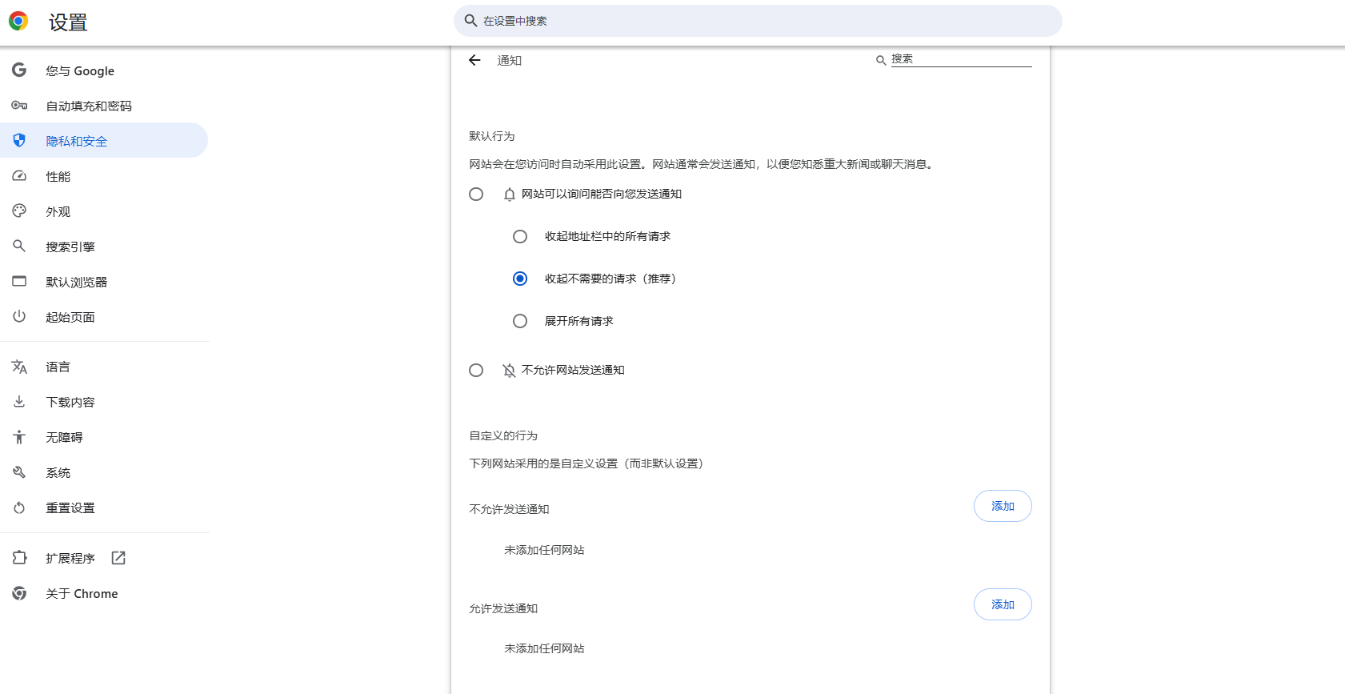Click the 自定义的行为 section heading
Viewport: 1345px width, 694px height.
click(503, 435)
